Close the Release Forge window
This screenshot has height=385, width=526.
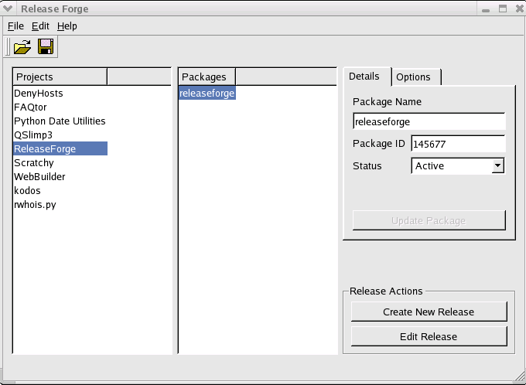[520, 9]
